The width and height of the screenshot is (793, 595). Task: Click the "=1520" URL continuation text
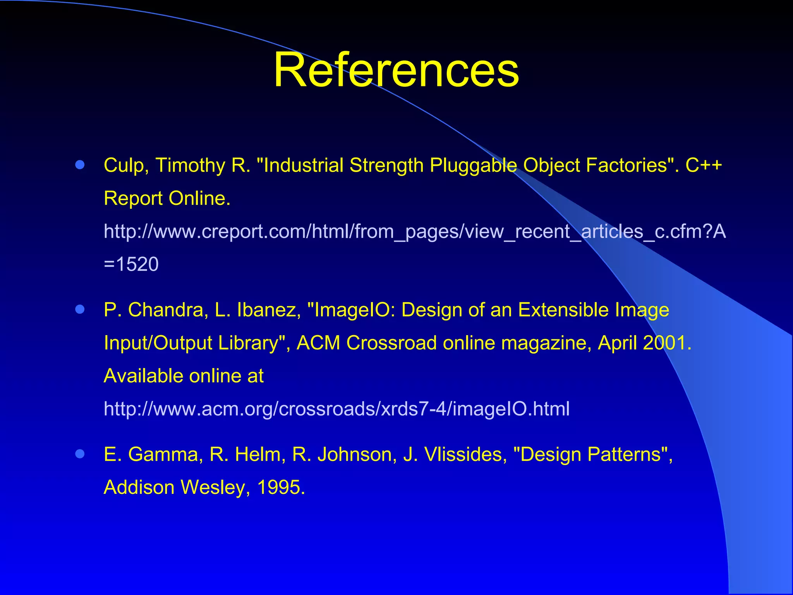tap(131, 265)
